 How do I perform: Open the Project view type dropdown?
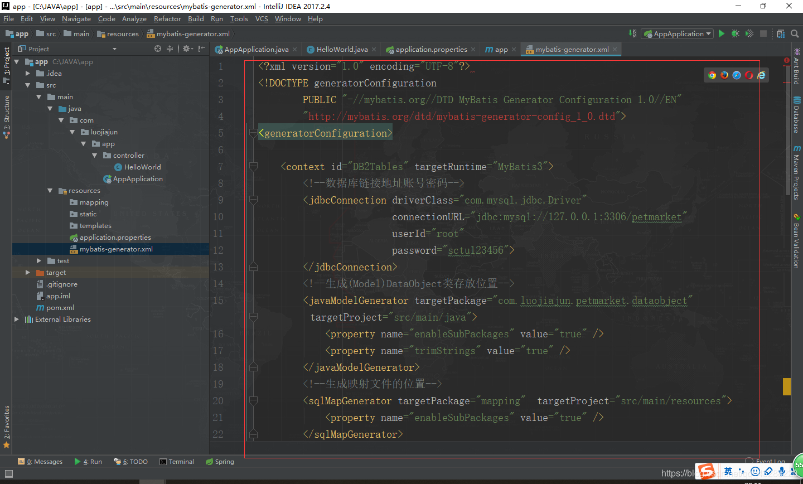(114, 49)
